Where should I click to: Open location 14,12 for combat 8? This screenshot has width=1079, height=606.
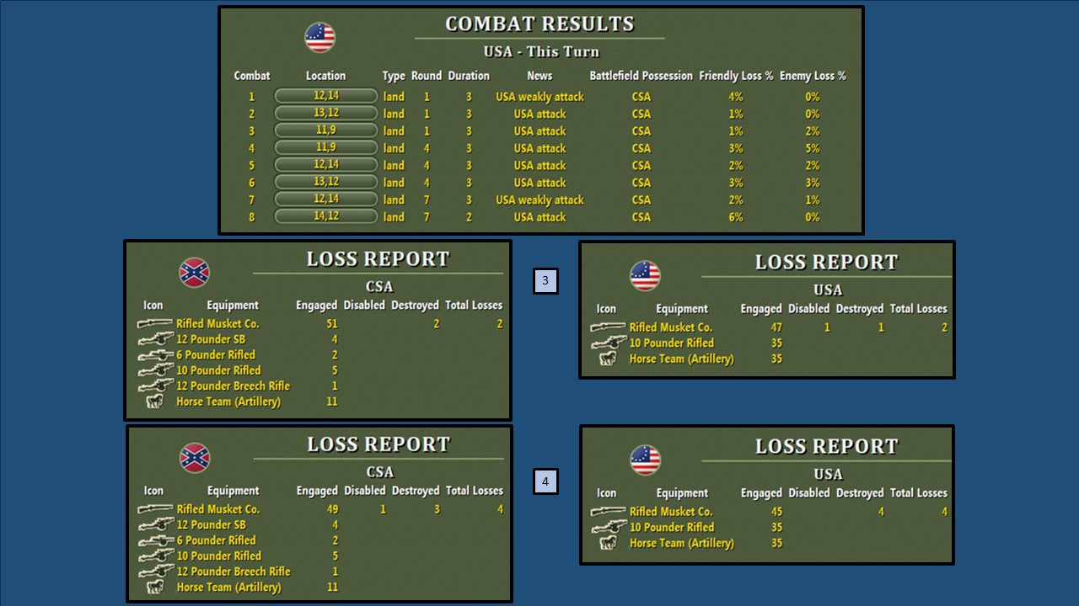326,216
